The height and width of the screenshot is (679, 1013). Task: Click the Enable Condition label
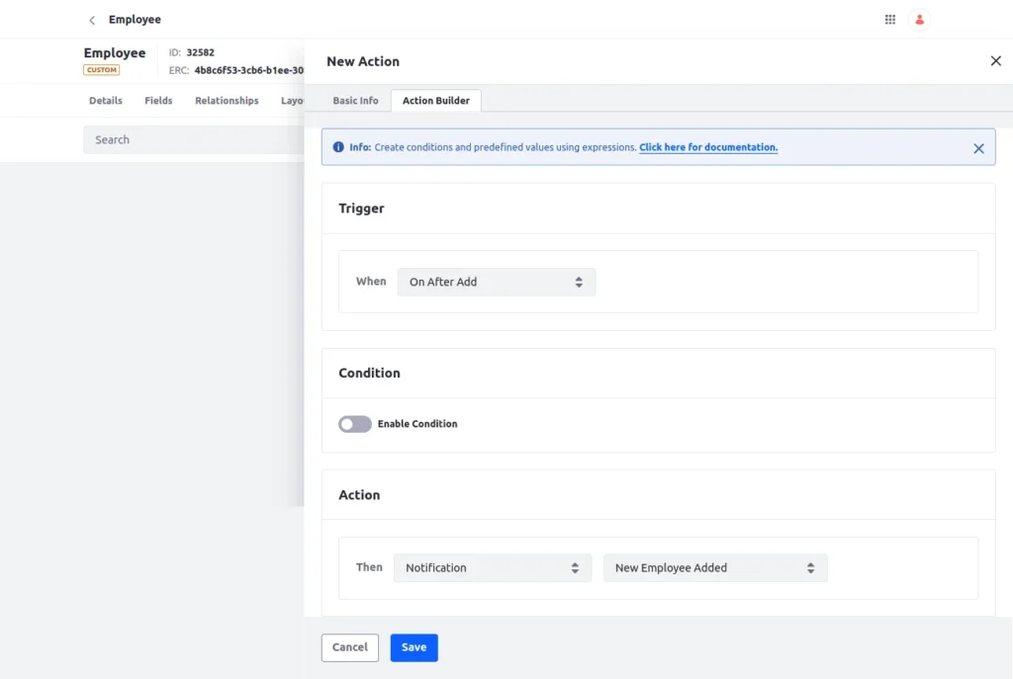point(417,424)
